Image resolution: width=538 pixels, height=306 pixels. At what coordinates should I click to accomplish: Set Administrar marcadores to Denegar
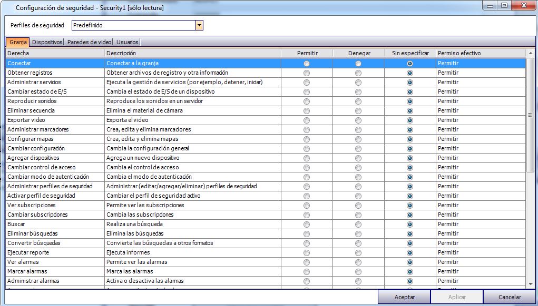[358, 130]
